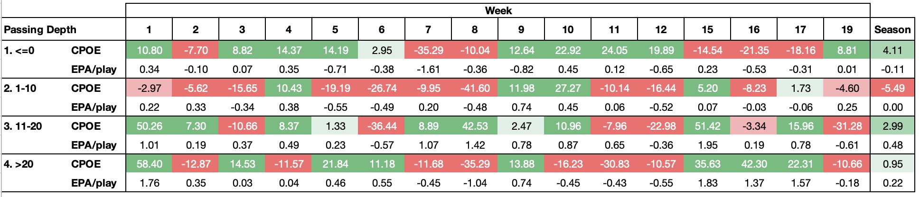This screenshot has height=197, width=920.
Task: Click the 24.05 CPOE cell in week 11
Action: pyautogui.click(x=614, y=50)
